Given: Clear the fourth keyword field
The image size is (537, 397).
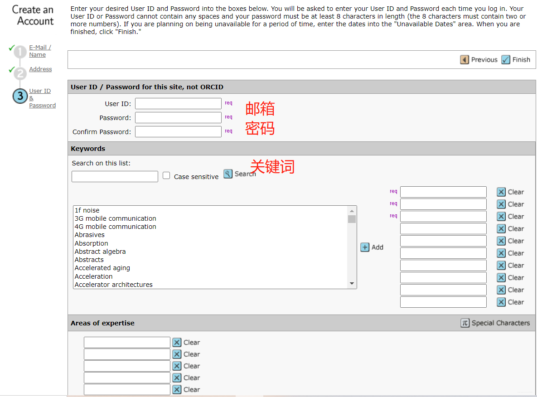Looking at the screenshot, I should (x=501, y=229).
